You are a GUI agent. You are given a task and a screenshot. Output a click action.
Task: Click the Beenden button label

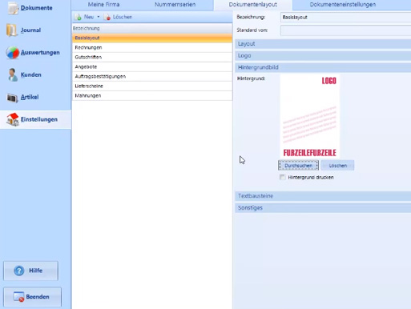[38, 297]
